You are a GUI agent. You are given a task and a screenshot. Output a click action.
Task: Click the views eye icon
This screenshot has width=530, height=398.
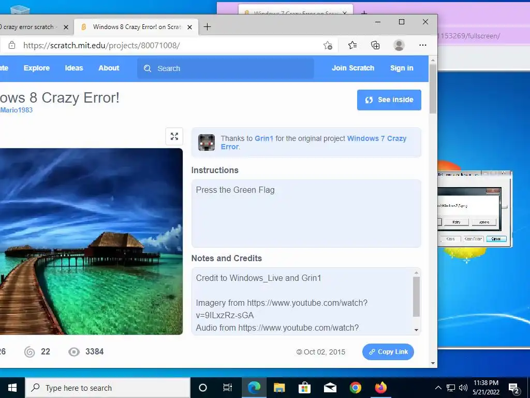pyautogui.click(x=74, y=352)
